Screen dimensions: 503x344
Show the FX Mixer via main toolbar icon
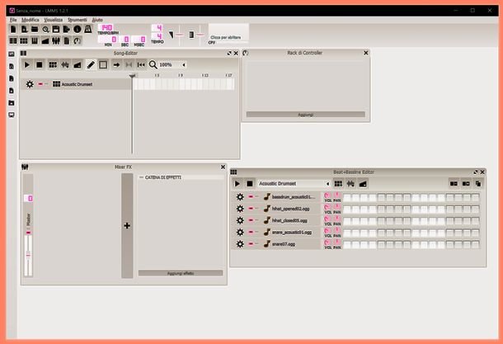56,40
